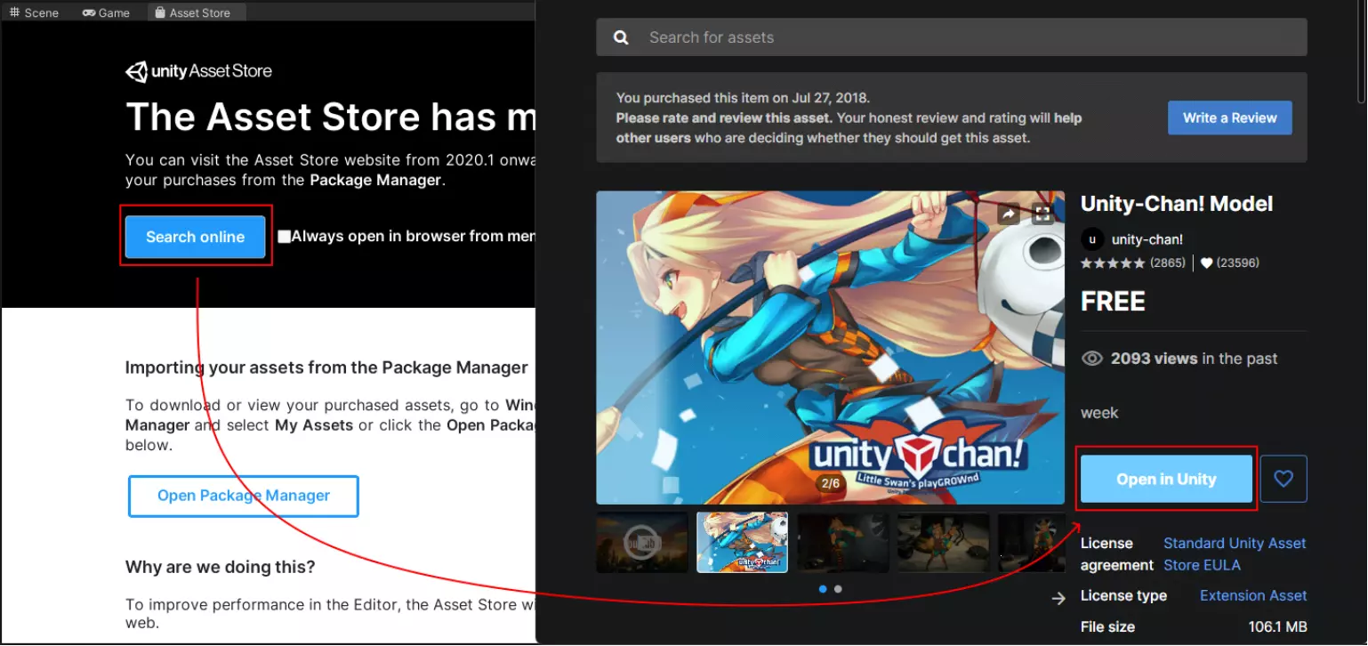The image size is (1368, 646).
Task: Click the share arrow icon on preview image
Action: [x=1009, y=214]
